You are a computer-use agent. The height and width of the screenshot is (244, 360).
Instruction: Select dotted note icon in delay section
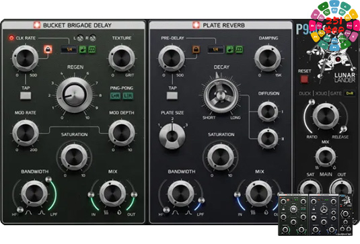tap(83, 49)
